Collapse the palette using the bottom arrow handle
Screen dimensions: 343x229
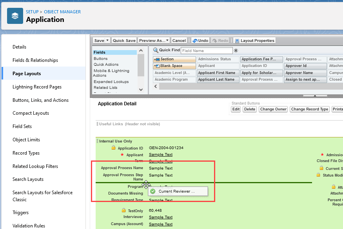point(315,96)
